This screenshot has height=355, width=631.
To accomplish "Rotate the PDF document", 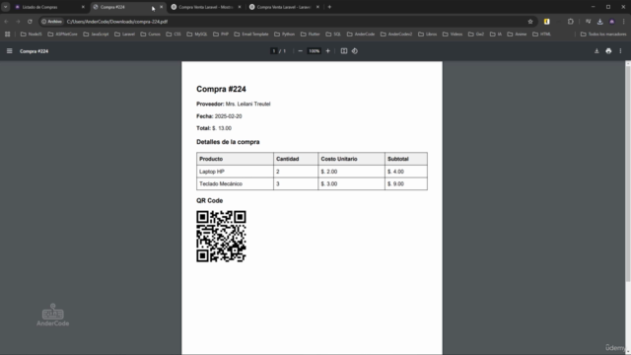I will coord(355,51).
